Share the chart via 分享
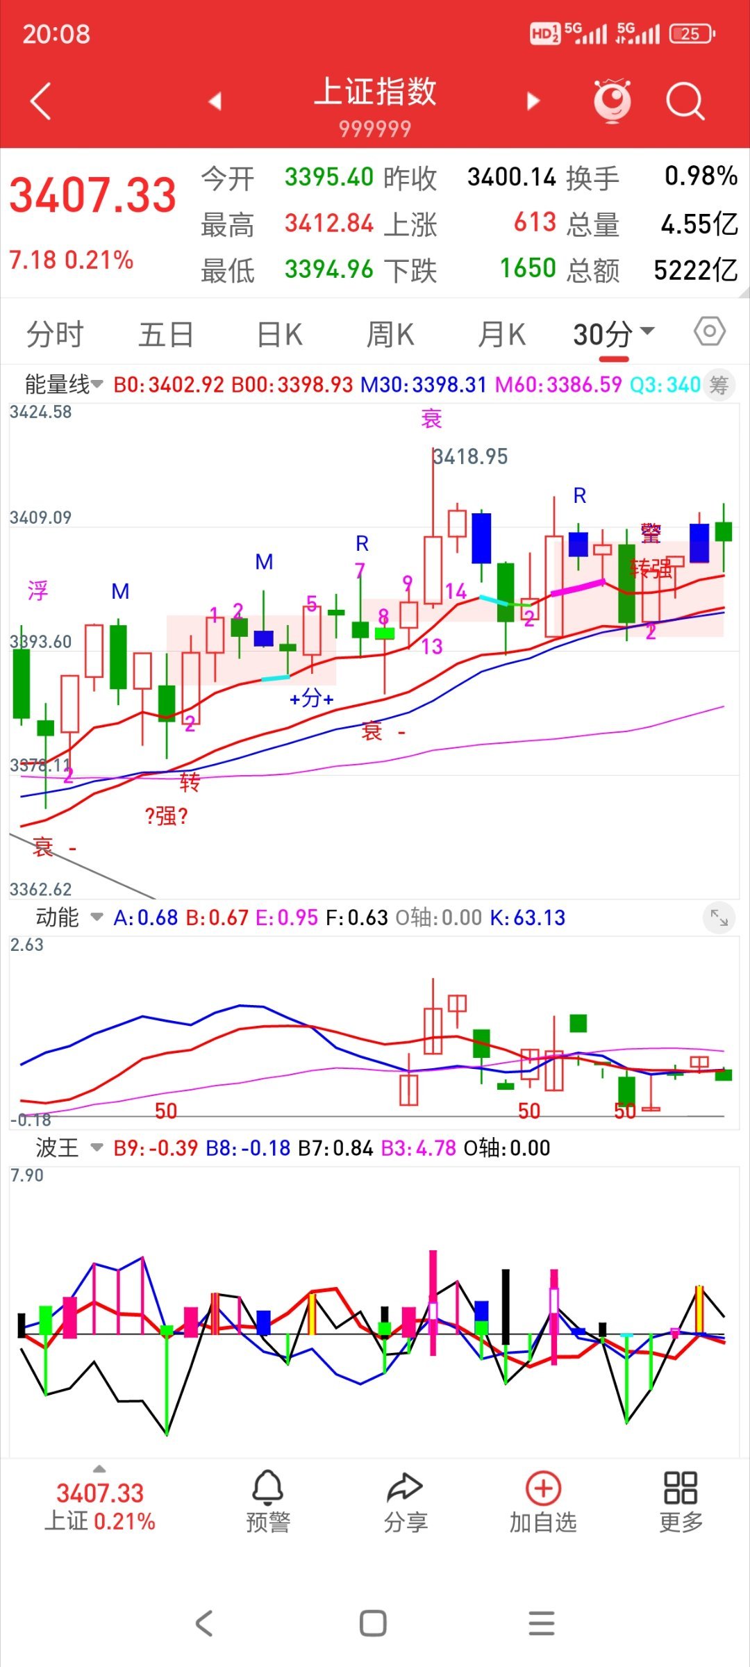This screenshot has width=750, height=1667. pyautogui.click(x=405, y=1502)
